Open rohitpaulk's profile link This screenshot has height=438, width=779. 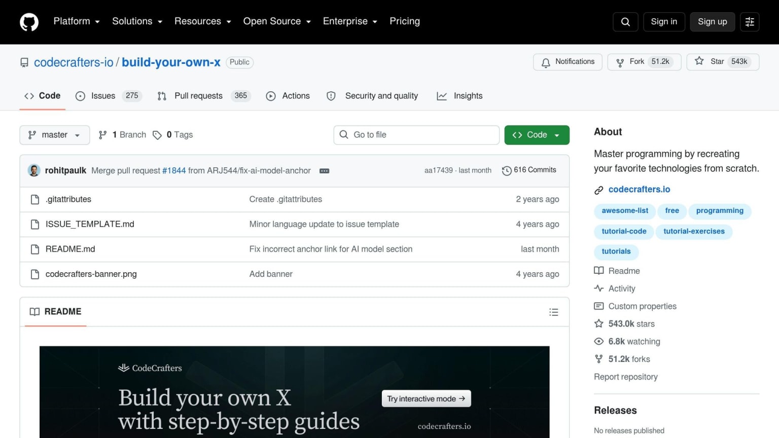coord(65,171)
